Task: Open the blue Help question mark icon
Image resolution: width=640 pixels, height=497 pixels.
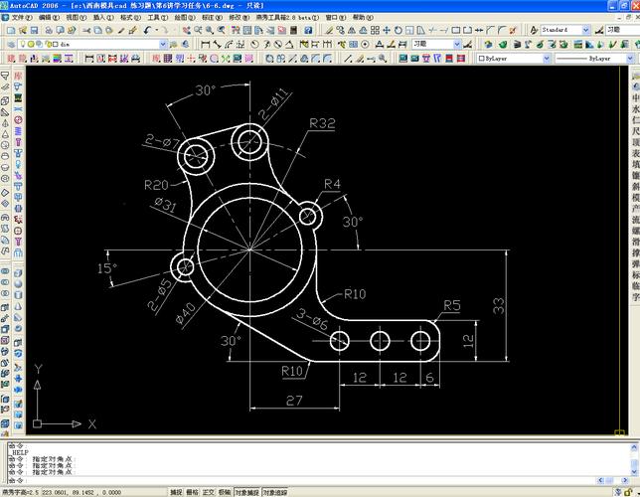Action: pyautogui.click(x=308, y=30)
